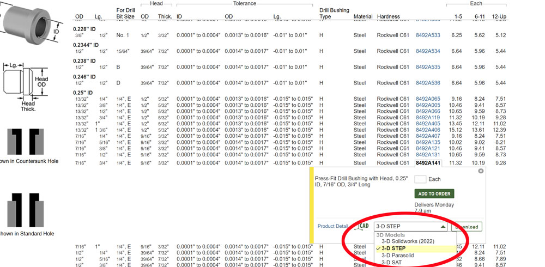Screen dimensions: 545x267
Task: Click part number 8492A536 link
Action: point(428,83)
